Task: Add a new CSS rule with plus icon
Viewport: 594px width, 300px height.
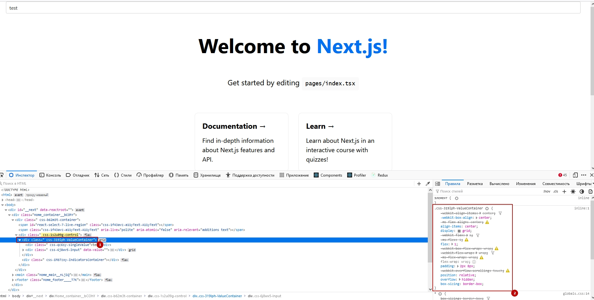Action: 564,191
